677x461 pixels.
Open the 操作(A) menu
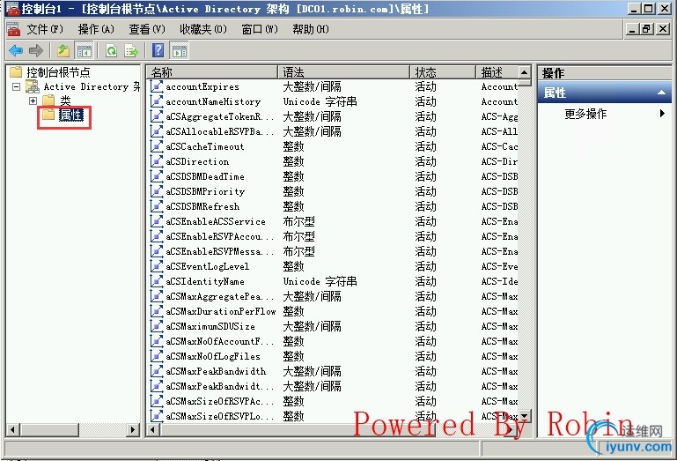click(x=96, y=29)
